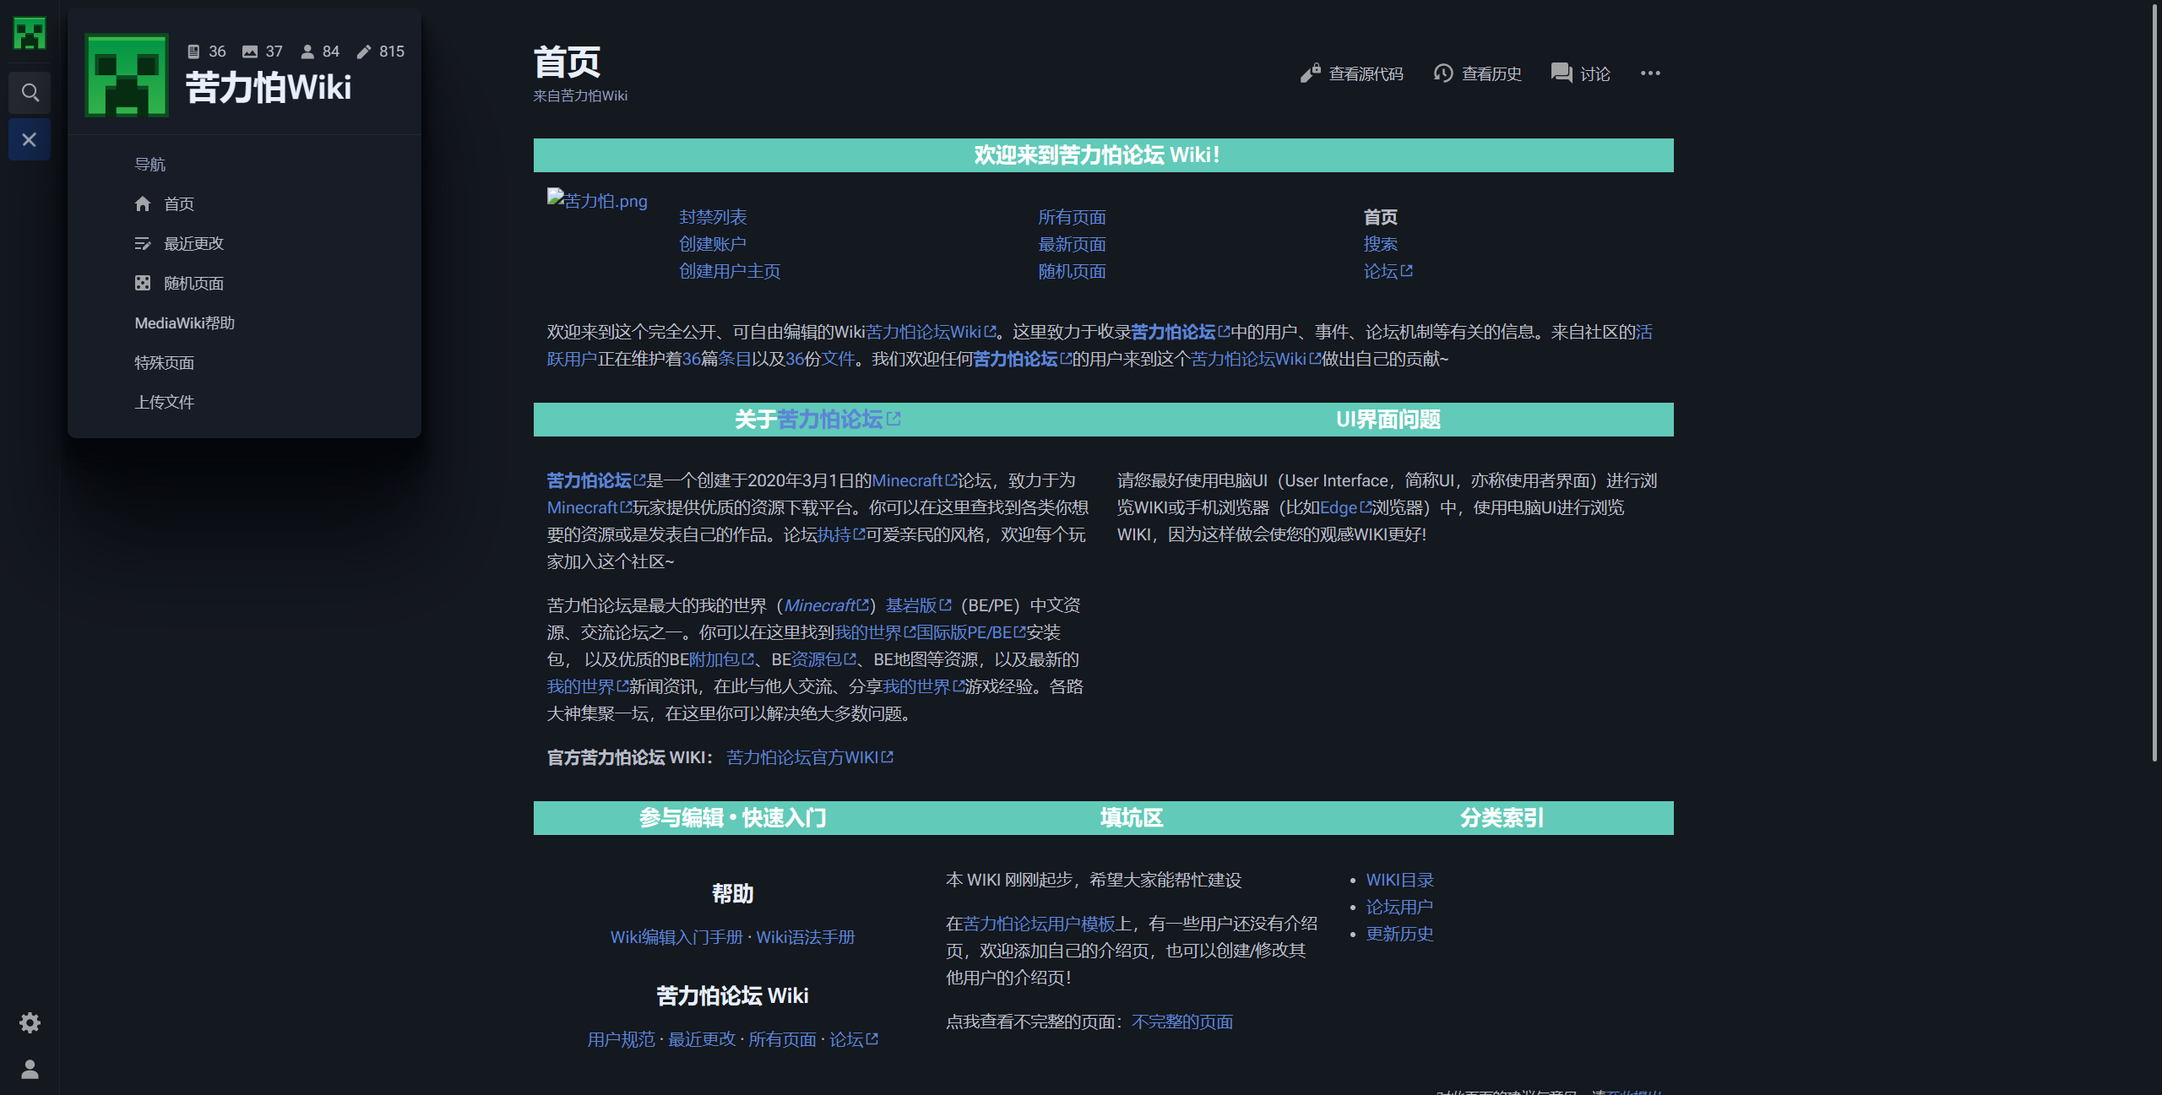Go to 首页 in the navigation menu

(165, 203)
